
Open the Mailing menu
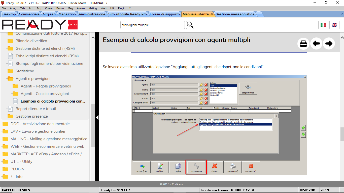coord(93,8)
